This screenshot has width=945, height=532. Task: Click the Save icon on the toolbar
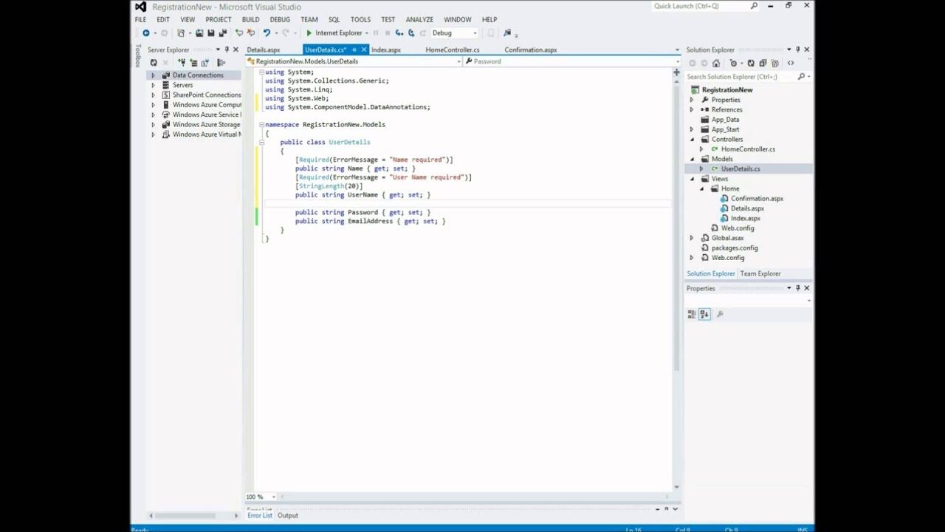(x=210, y=33)
